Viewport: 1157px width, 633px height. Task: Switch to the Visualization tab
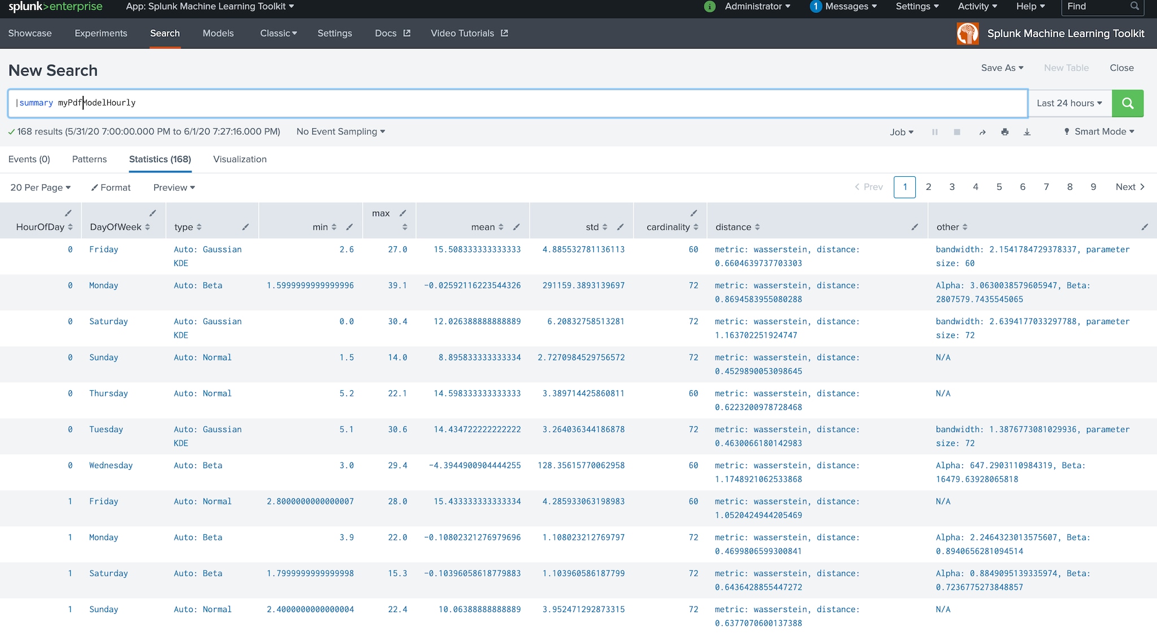[240, 159]
